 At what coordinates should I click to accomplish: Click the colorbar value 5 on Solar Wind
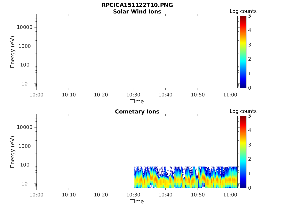click(x=249, y=16)
